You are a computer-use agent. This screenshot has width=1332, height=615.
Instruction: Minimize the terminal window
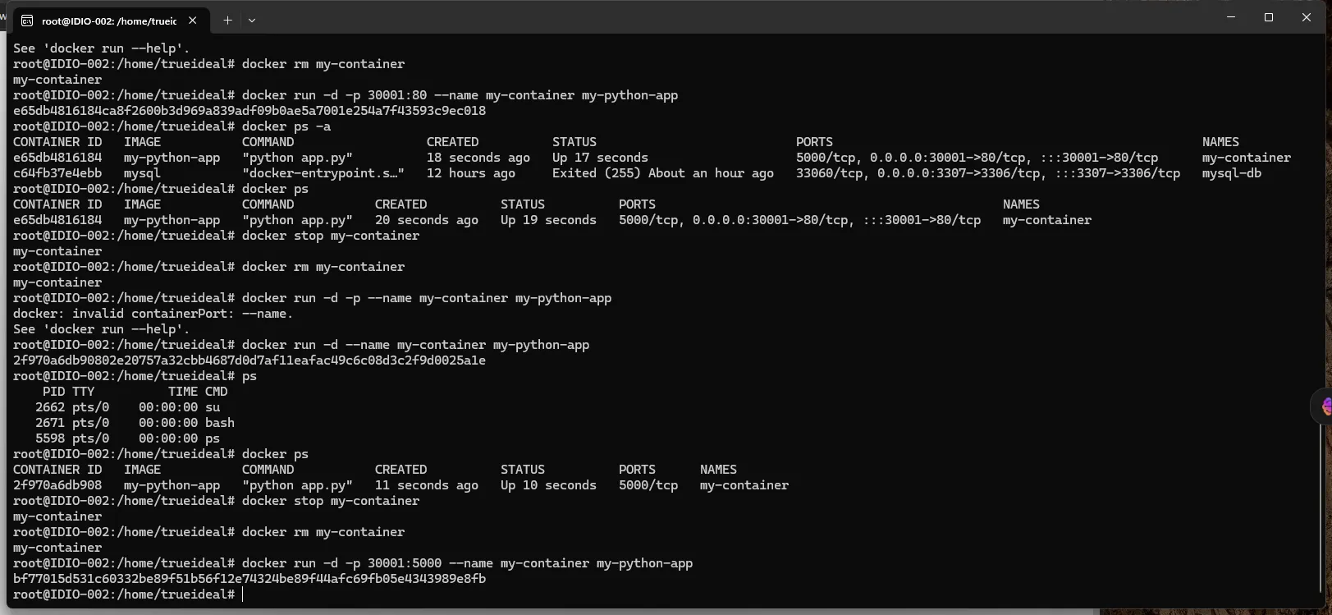(1230, 17)
